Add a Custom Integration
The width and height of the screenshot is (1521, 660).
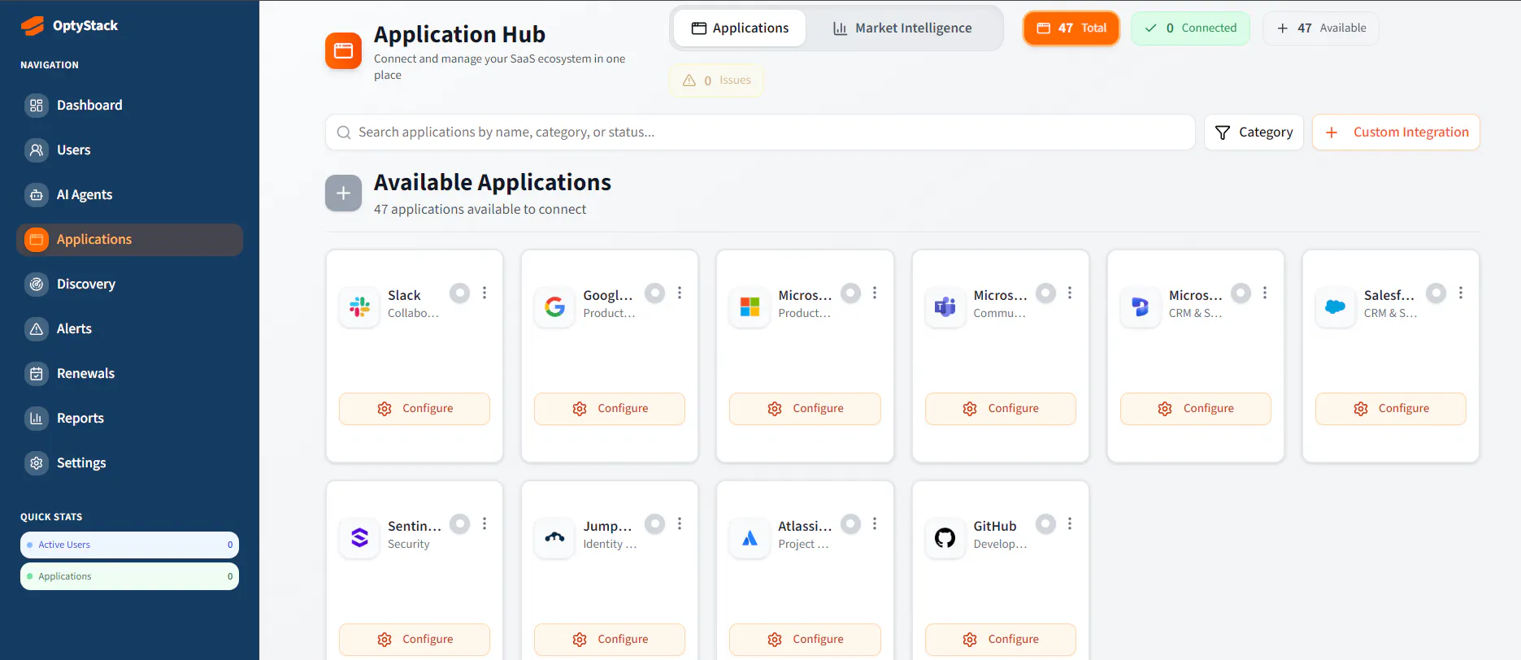(x=1396, y=132)
